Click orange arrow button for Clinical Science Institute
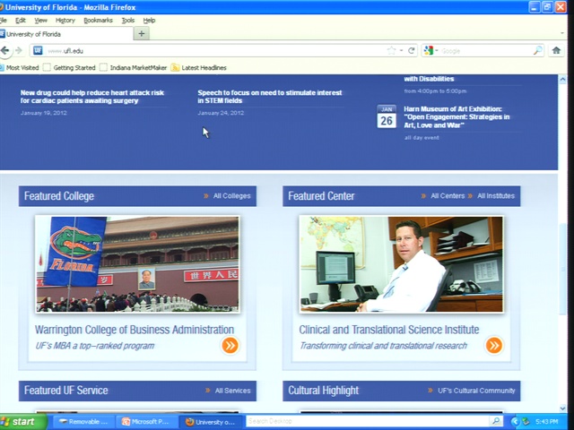Image resolution: width=574 pixels, height=430 pixels. [494, 345]
